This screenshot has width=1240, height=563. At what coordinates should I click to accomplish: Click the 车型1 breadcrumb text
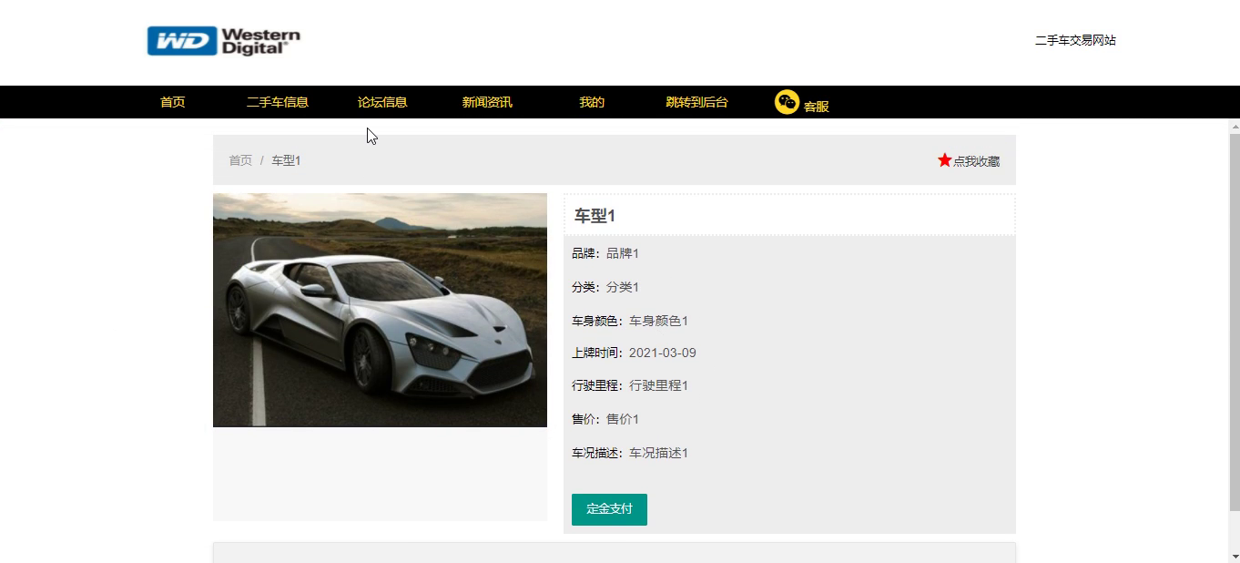click(x=286, y=160)
